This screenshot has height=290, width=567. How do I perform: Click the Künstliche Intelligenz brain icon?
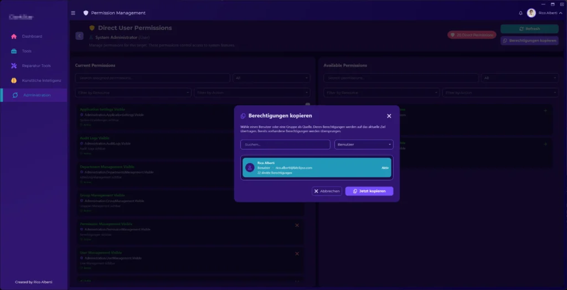tap(14, 80)
